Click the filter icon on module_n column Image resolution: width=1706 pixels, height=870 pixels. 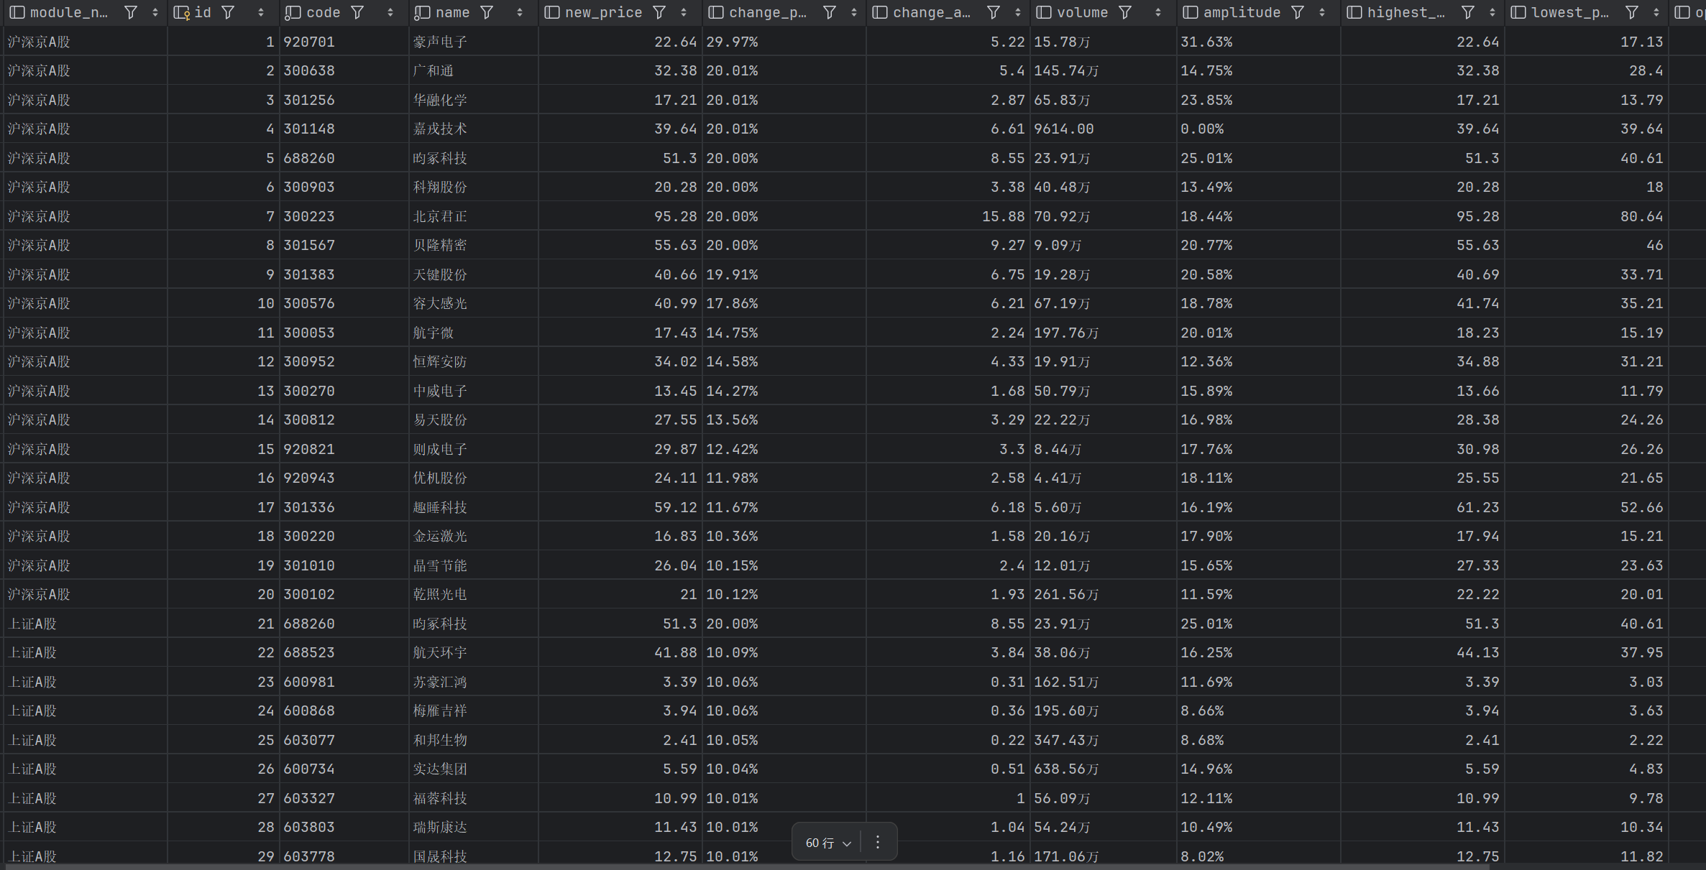(x=131, y=12)
